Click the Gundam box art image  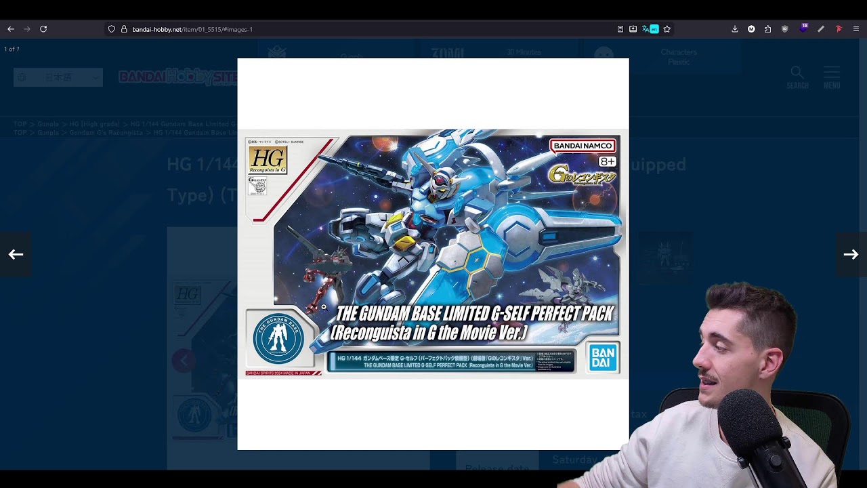click(433, 253)
